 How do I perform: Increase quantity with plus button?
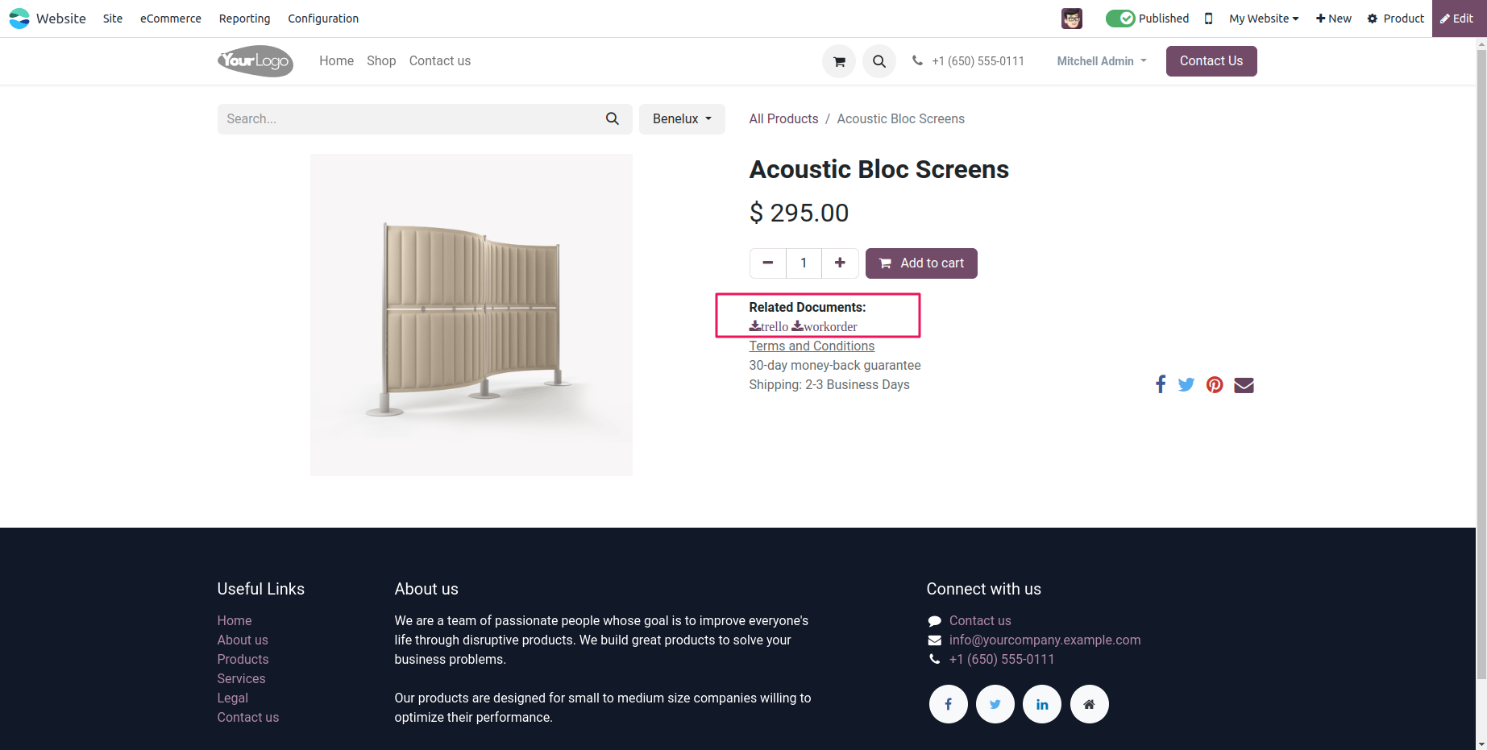tap(840, 263)
